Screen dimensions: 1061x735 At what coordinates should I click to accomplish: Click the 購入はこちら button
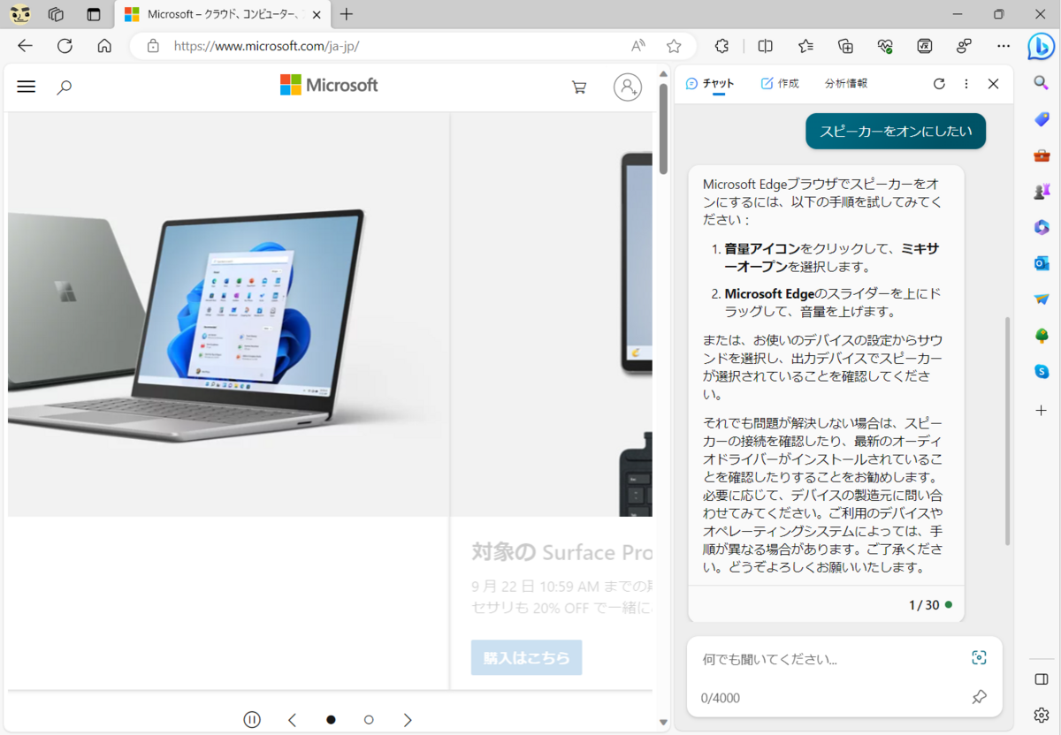tap(526, 657)
